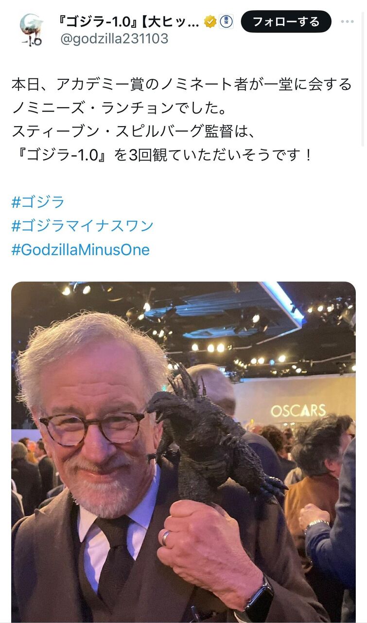
Task: Click the 3回観て sentence in tweet
Action: click(161, 156)
